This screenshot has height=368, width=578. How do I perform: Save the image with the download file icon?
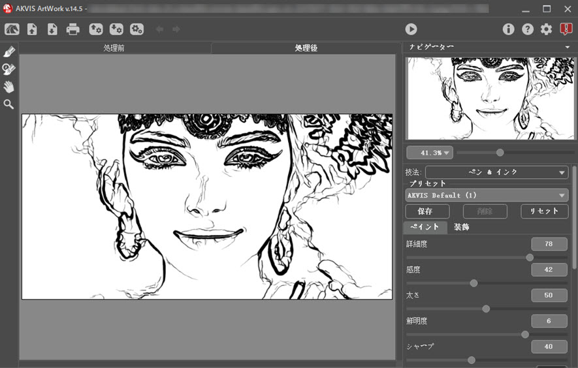click(x=52, y=29)
